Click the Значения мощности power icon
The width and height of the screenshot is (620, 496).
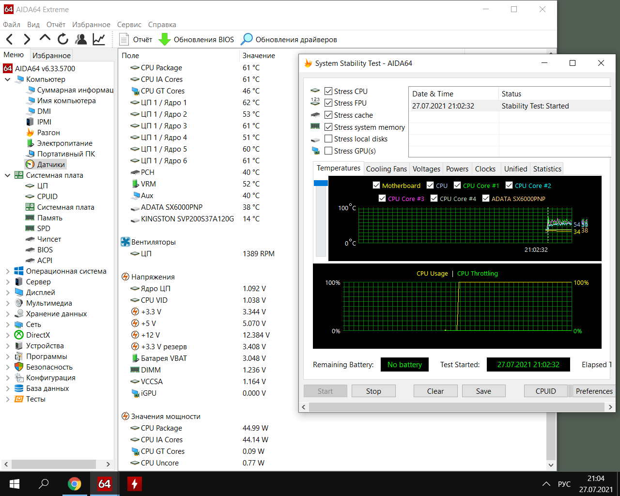[x=125, y=417]
